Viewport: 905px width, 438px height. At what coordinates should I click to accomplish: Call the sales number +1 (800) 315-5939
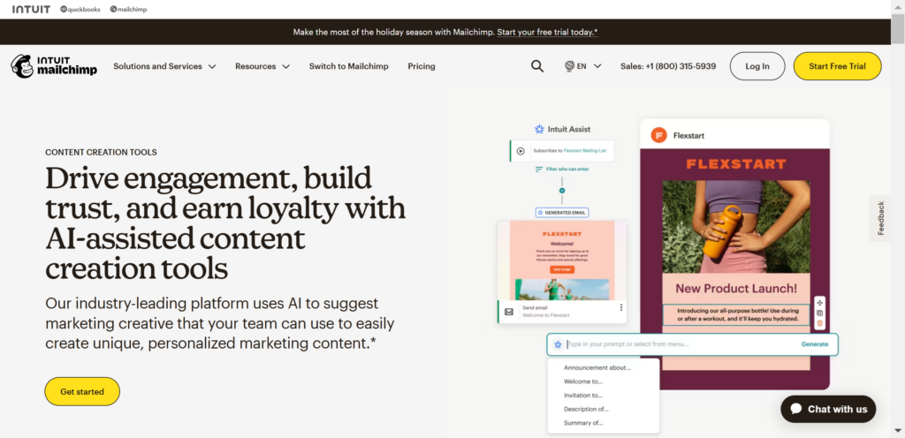coord(668,66)
